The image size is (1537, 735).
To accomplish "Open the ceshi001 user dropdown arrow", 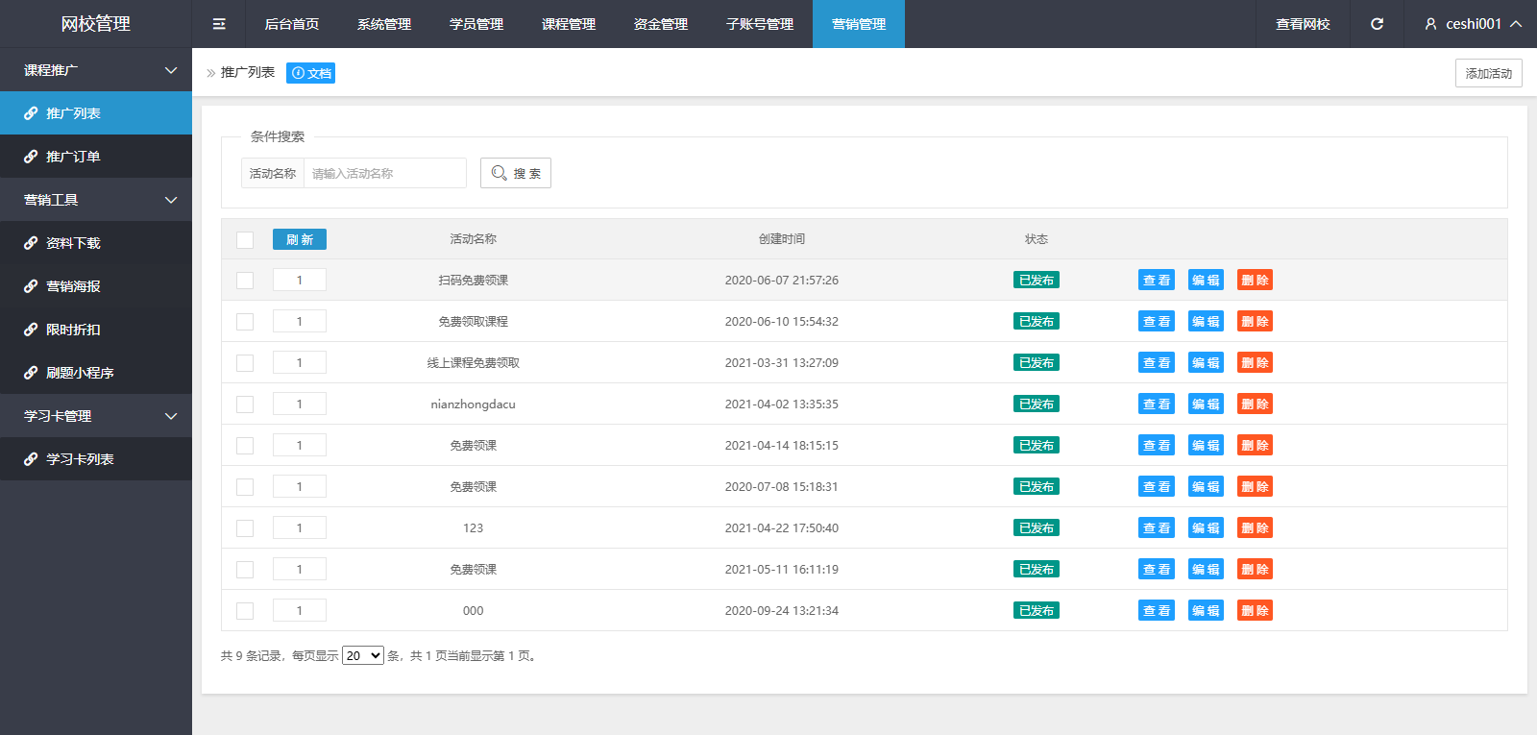I will (1516, 24).
